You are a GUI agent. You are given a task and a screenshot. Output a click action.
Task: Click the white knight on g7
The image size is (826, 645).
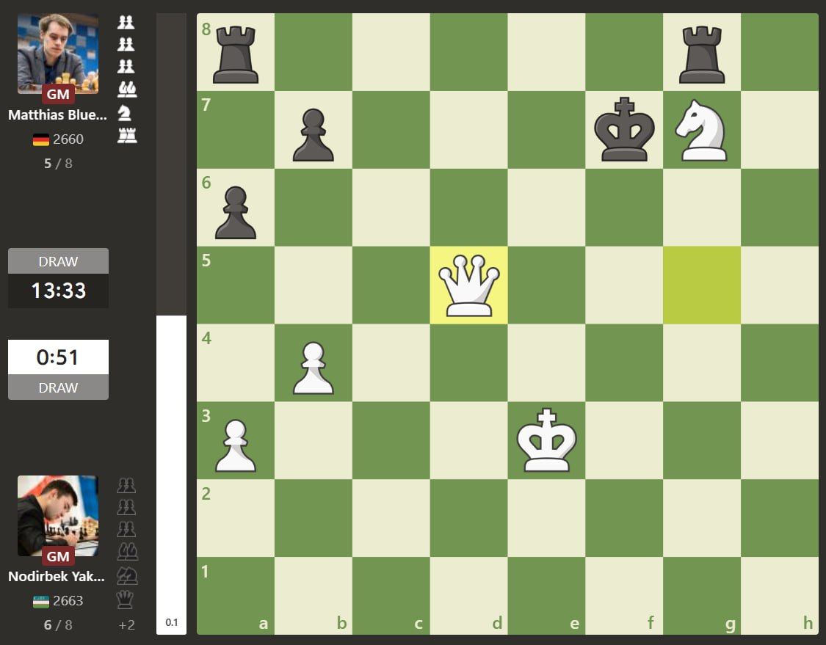coord(702,130)
